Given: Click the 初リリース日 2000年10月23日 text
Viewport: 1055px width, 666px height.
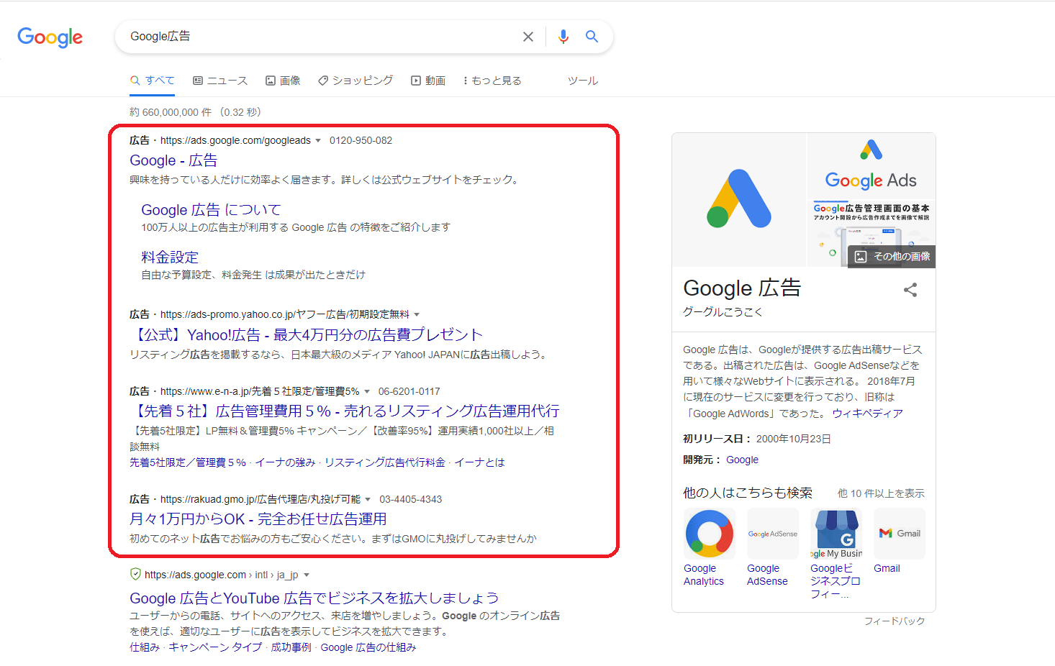Looking at the screenshot, I should click(757, 439).
